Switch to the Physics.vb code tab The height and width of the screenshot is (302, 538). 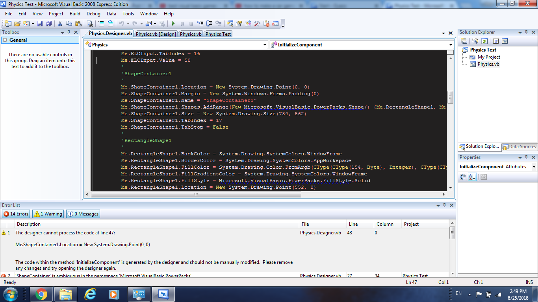[x=191, y=34]
